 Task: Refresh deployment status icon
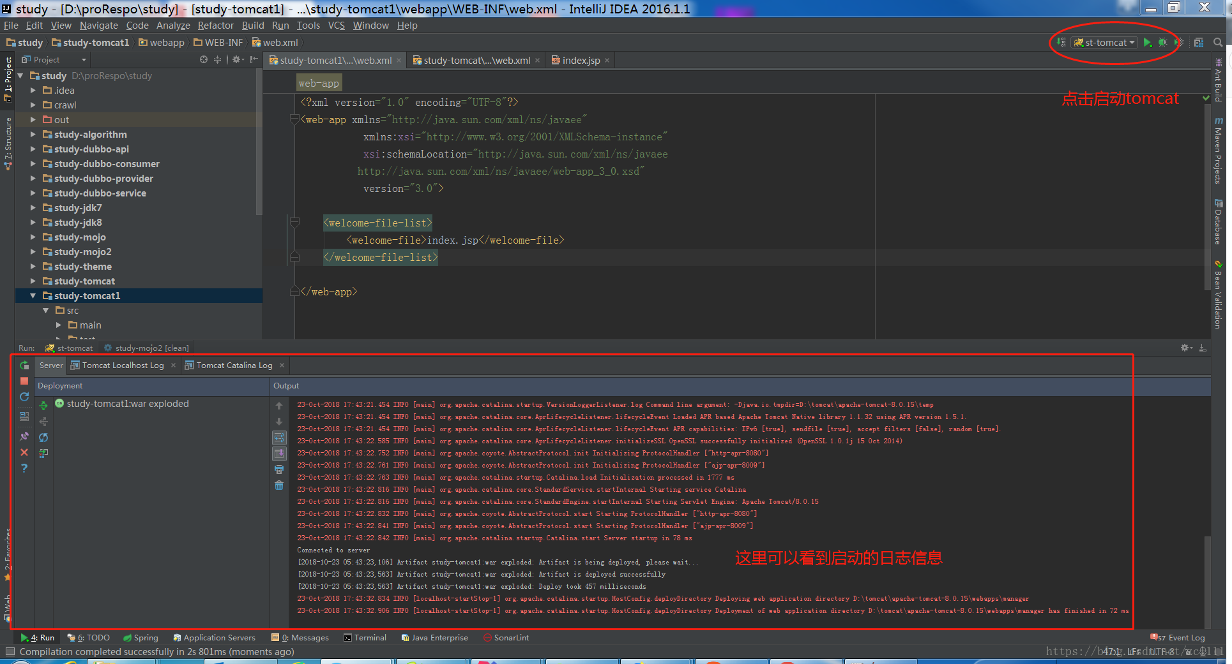coord(43,438)
